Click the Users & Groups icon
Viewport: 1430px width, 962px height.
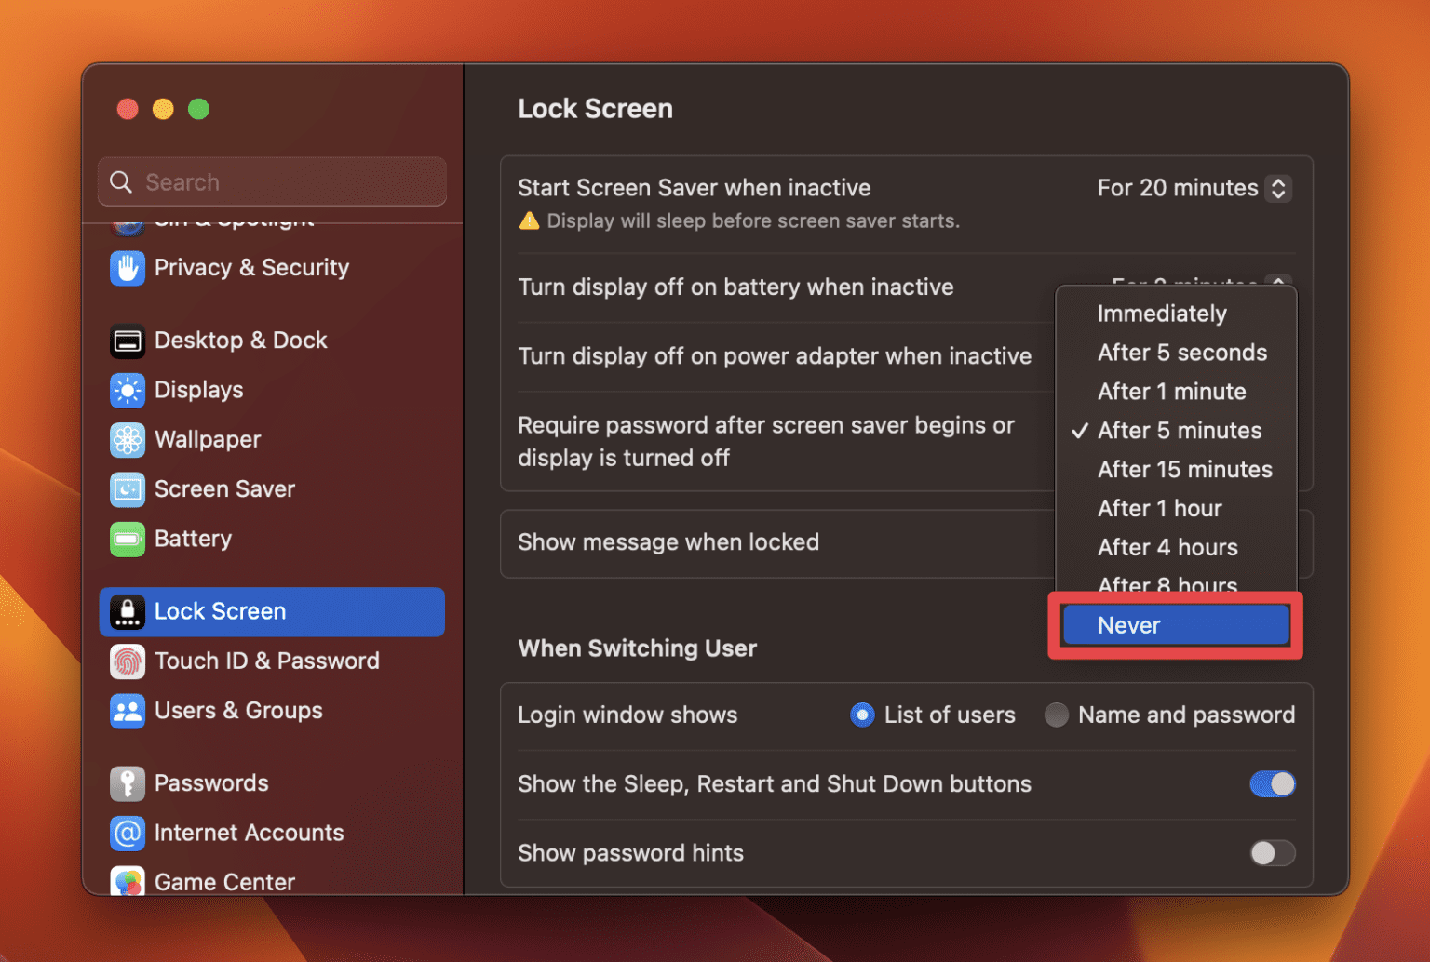click(128, 711)
